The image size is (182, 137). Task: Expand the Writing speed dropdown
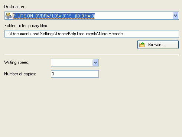(95, 63)
